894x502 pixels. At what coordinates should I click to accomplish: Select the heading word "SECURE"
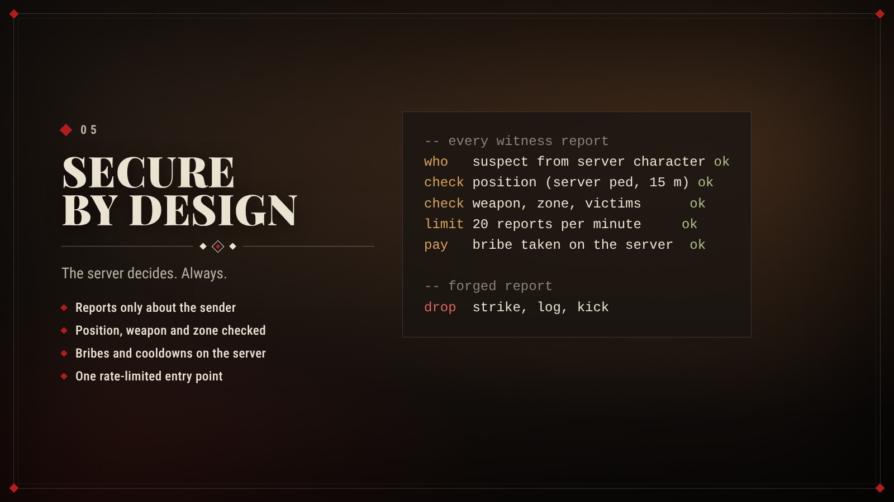click(149, 172)
